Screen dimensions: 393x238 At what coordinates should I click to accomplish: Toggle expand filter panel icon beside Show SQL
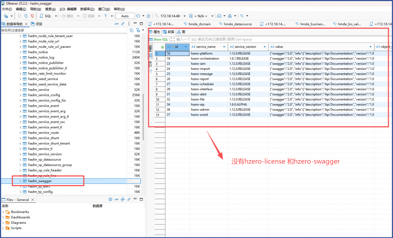tap(172, 39)
